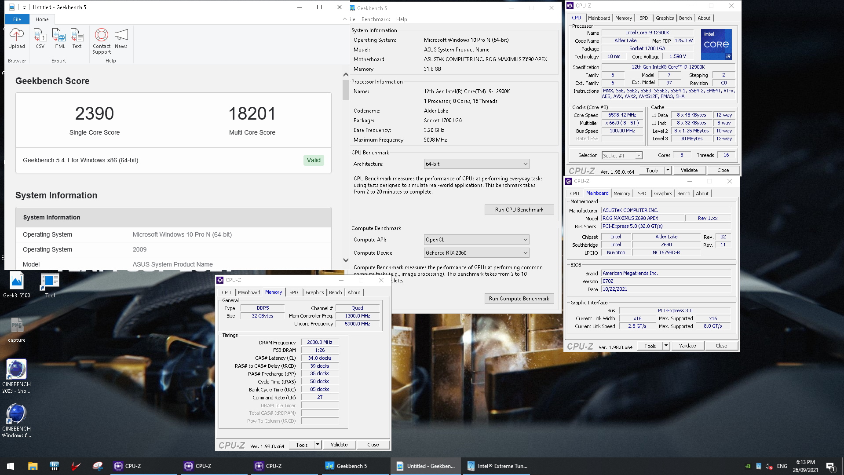The height and width of the screenshot is (475, 844).
Task: Open File Explorer from taskbar
Action: pyautogui.click(x=33, y=466)
